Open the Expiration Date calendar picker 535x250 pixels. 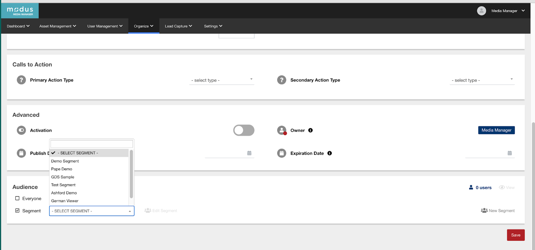click(510, 153)
